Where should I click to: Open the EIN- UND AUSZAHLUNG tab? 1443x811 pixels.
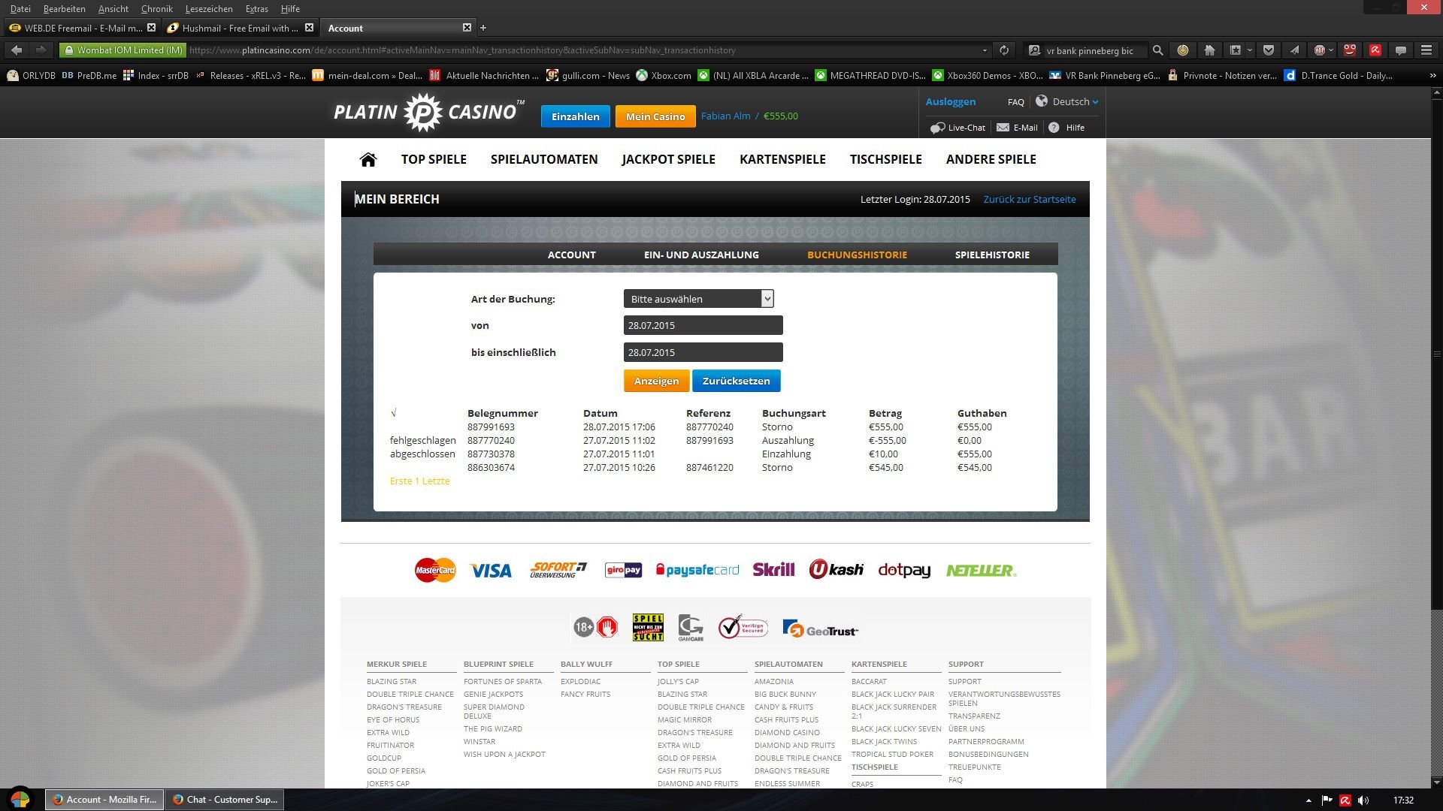pos(701,255)
